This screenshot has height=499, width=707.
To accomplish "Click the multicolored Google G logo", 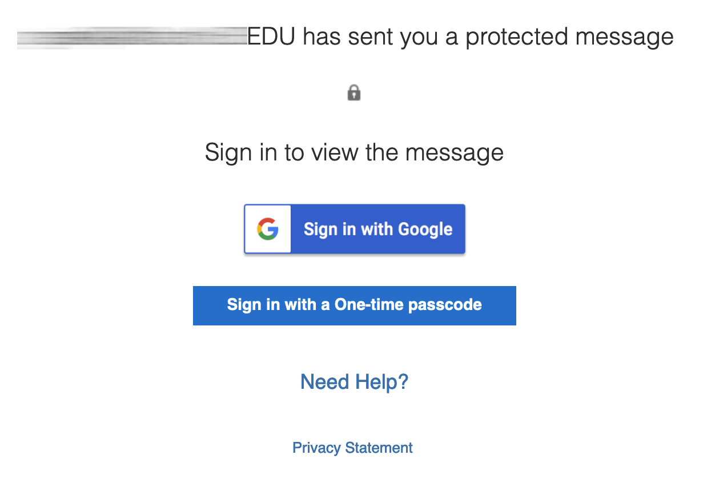I will [x=267, y=229].
